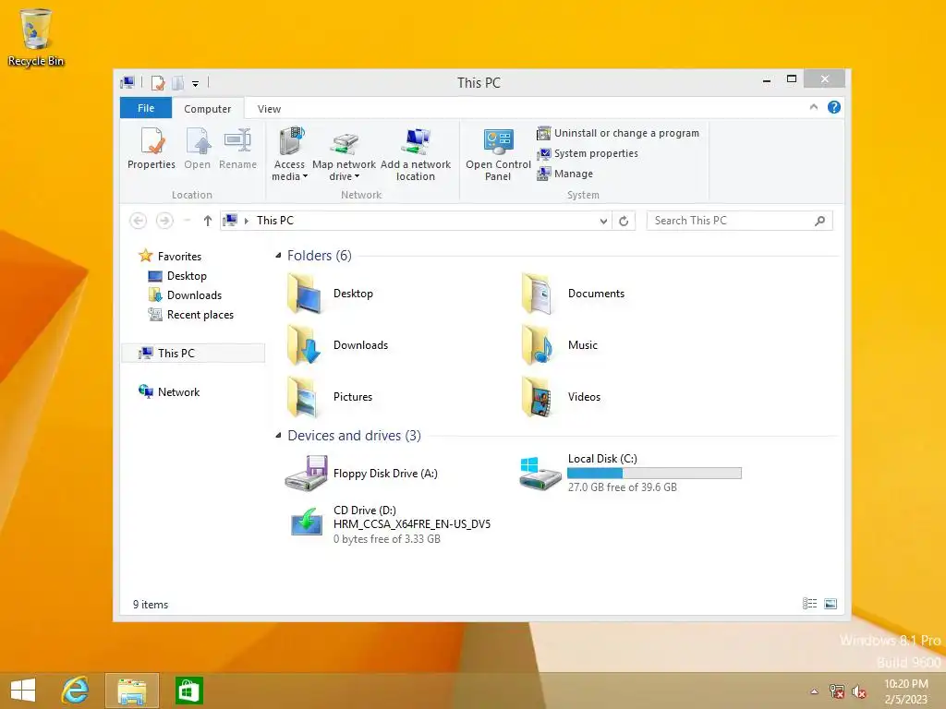This screenshot has height=709, width=946.
Task: Click the address bar showing This PC
Action: click(x=416, y=221)
